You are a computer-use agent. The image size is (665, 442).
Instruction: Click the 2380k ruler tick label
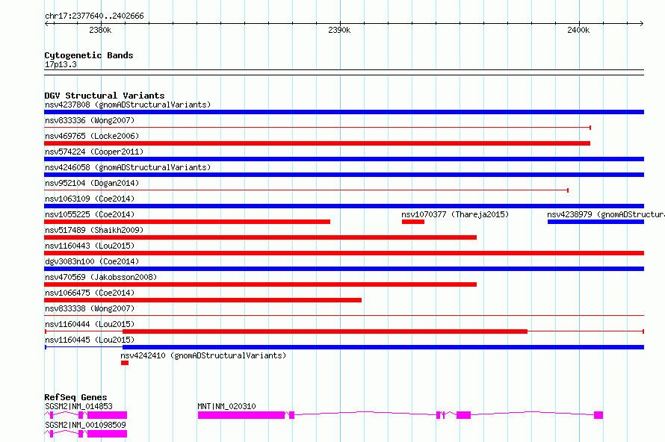[101, 30]
